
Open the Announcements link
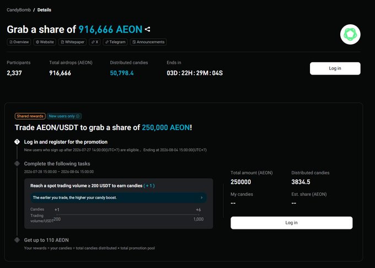click(148, 42)
